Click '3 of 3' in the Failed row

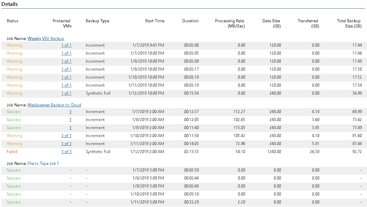pyautogui.click(x=66, y=152)
